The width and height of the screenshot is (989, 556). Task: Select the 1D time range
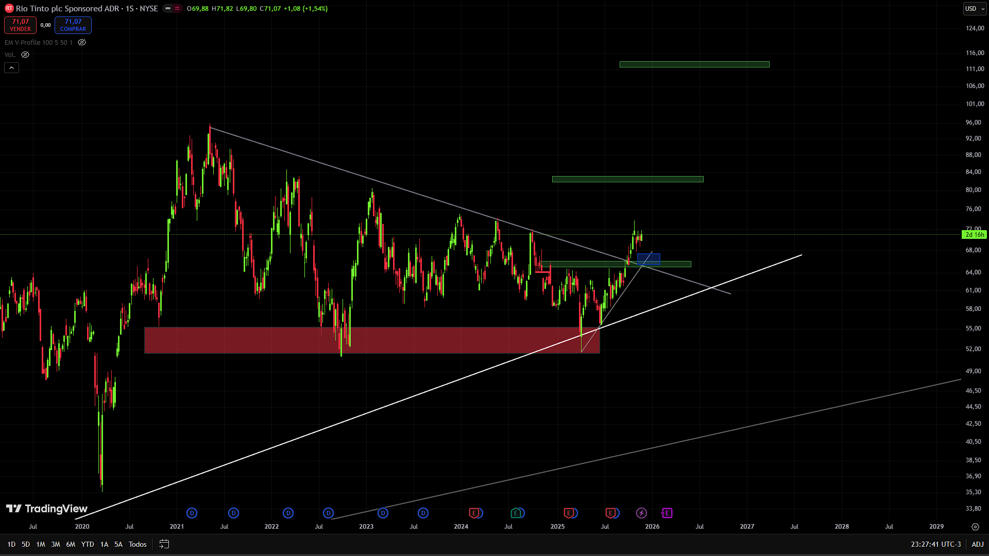tap(11, 544)
